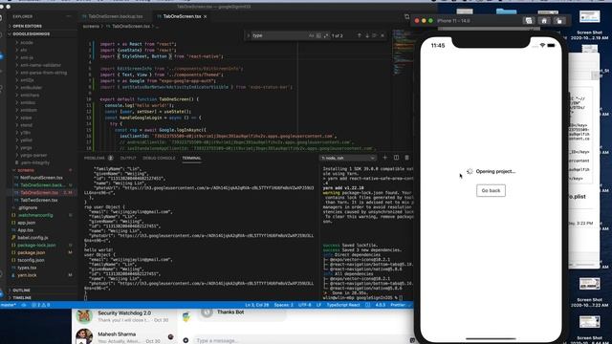Viewport: 612px width, 344px height.
Task: Tap Go back button in simulator
Action: 491,191
